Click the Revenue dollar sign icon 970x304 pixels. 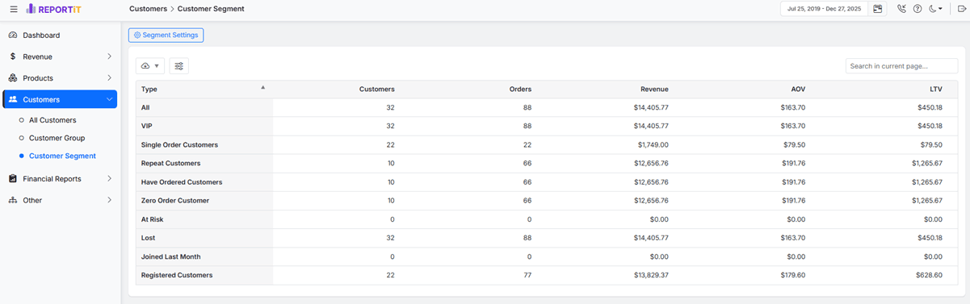pyautogui.click(x=13, y=56)
